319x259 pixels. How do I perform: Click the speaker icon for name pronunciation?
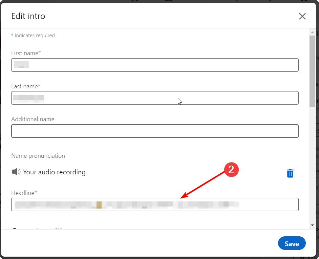click(x=16, y=172)
